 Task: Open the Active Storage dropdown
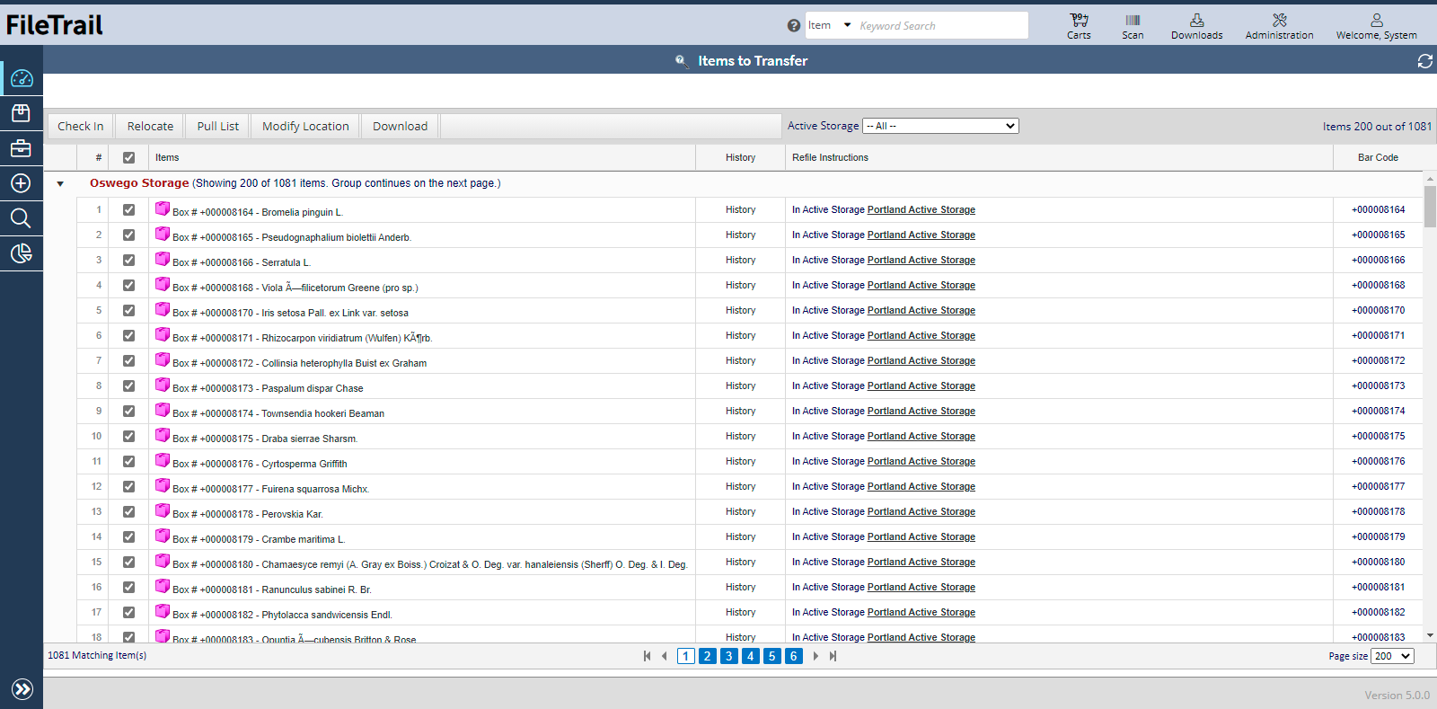[940, 126]
